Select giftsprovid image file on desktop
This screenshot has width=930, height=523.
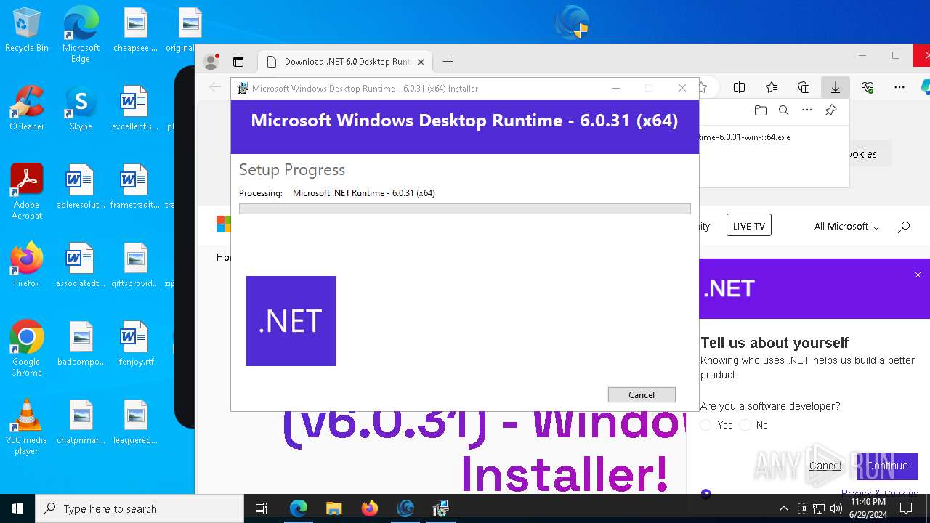point(135,265)
